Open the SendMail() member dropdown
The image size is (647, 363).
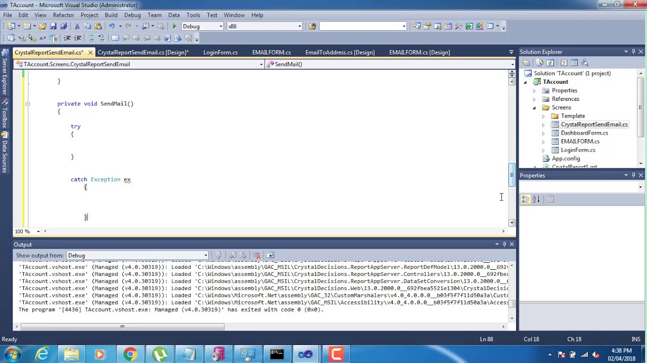[x=512, y=64]
